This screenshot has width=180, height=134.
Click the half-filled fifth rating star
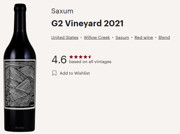click(90, 57)
